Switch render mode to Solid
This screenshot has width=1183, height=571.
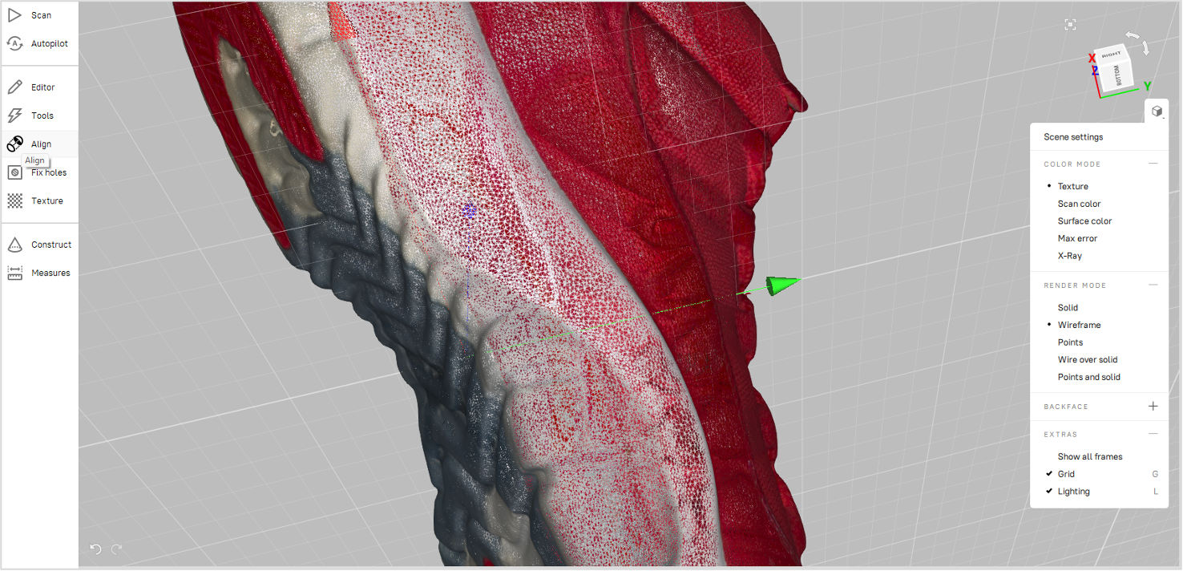1068,308
